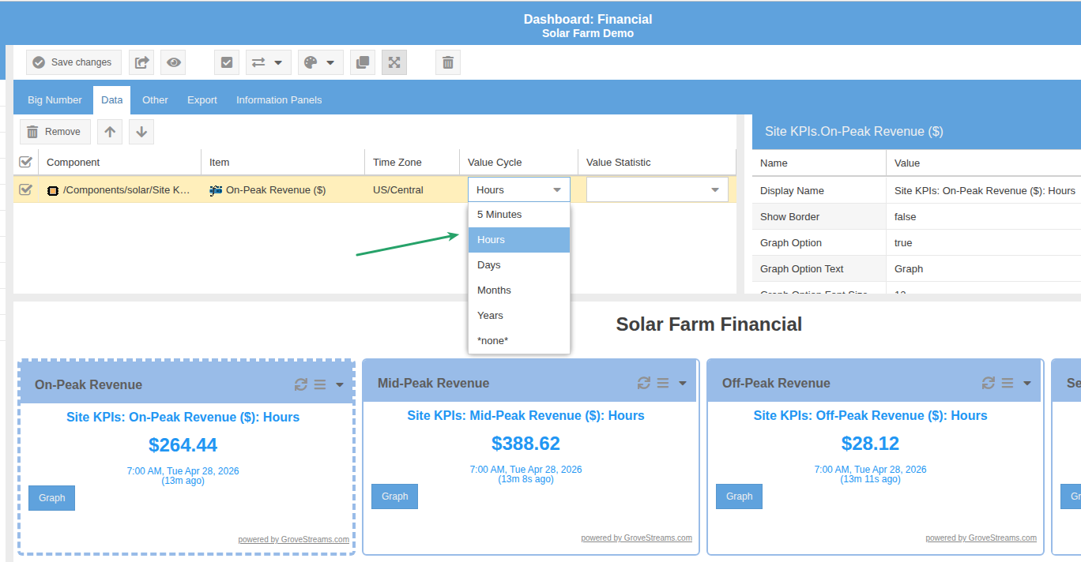Refresh the Off-Peak Revenue widget
This screenshot has height=562, width=1081.
coord(989,383)
